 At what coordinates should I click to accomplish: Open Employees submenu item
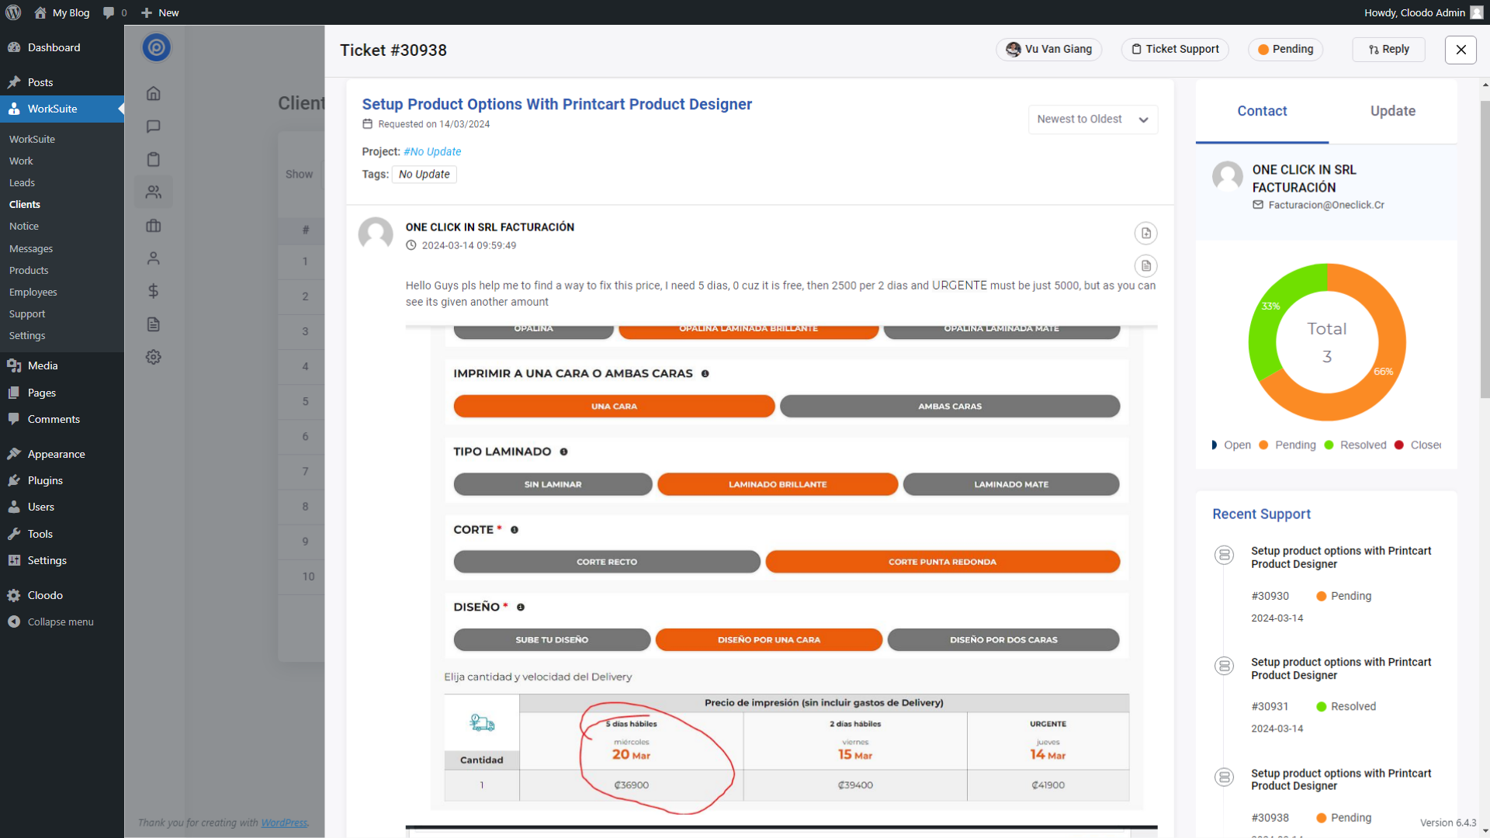(x=33, y=292)
